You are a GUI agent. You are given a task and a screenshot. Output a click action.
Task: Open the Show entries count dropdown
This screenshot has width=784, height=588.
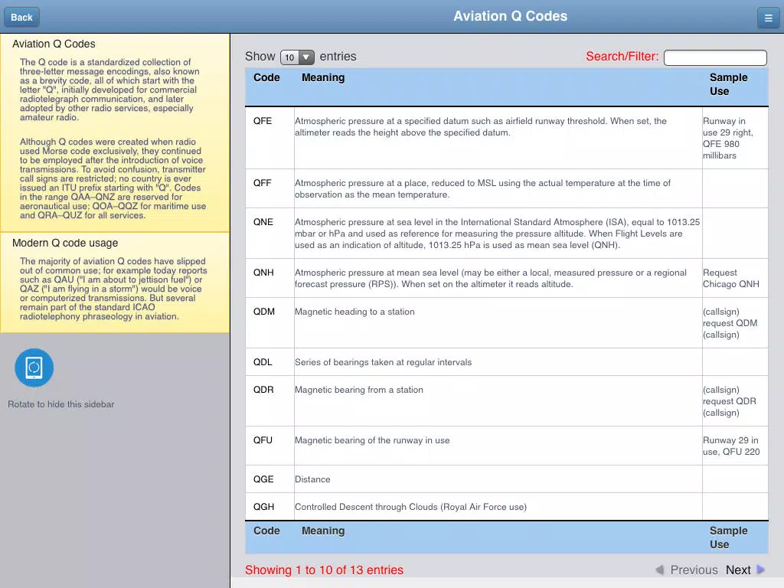tap(298, 57)
